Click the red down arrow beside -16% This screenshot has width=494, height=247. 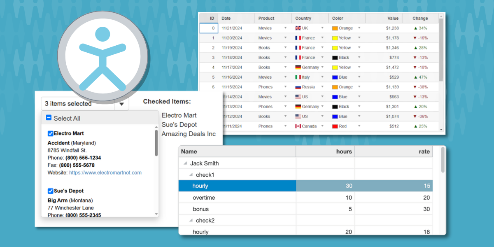click(414, 38)
